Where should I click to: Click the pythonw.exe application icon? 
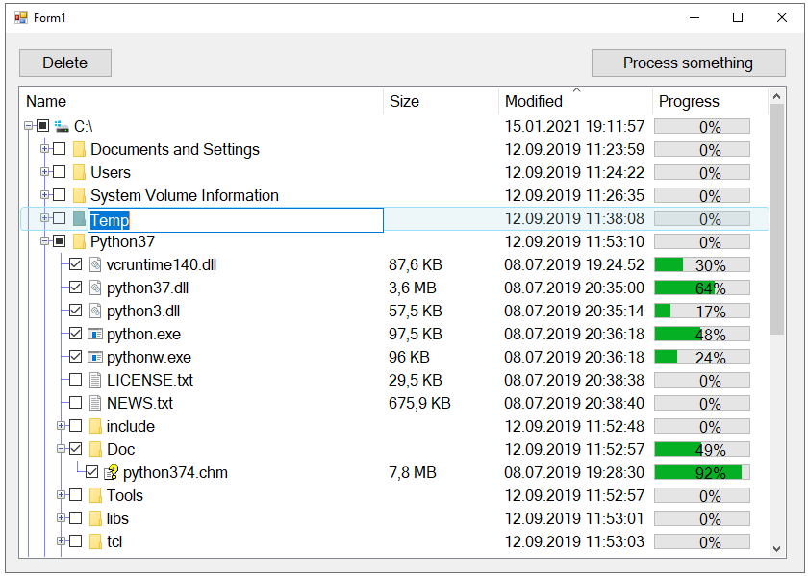95,357
